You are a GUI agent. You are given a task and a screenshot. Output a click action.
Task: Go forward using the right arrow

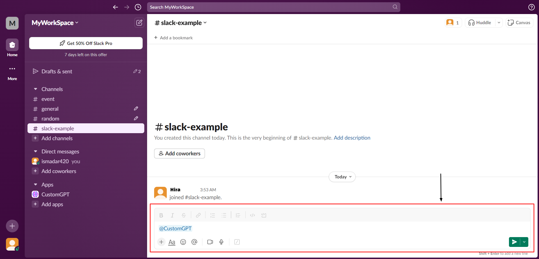(x=127, y=7)
